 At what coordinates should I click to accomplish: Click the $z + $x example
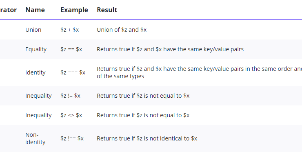[x=69, y=30]
